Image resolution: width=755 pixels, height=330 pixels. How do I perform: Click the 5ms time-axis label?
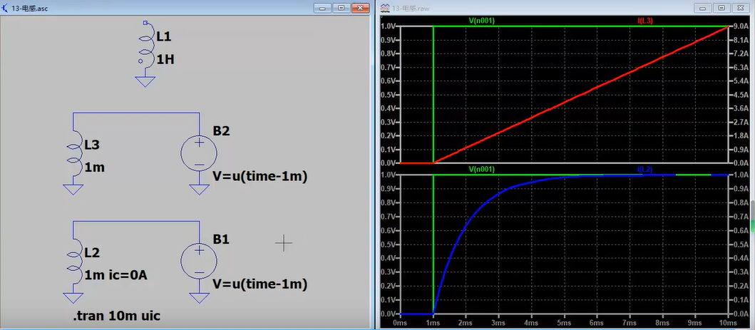tap(564, 323)
